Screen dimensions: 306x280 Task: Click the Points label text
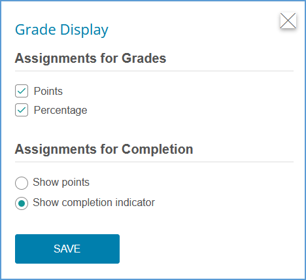tap(48, 91)
